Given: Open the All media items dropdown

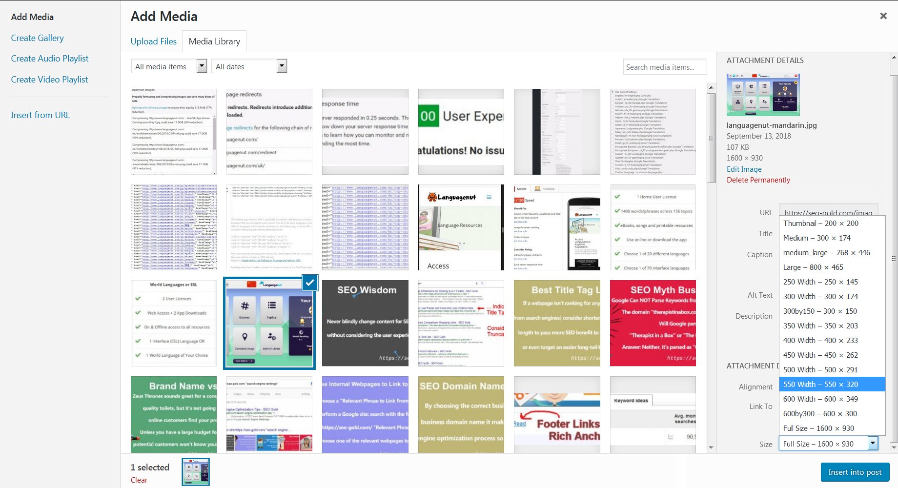Looking at the screenshot, I should [169, 66].
